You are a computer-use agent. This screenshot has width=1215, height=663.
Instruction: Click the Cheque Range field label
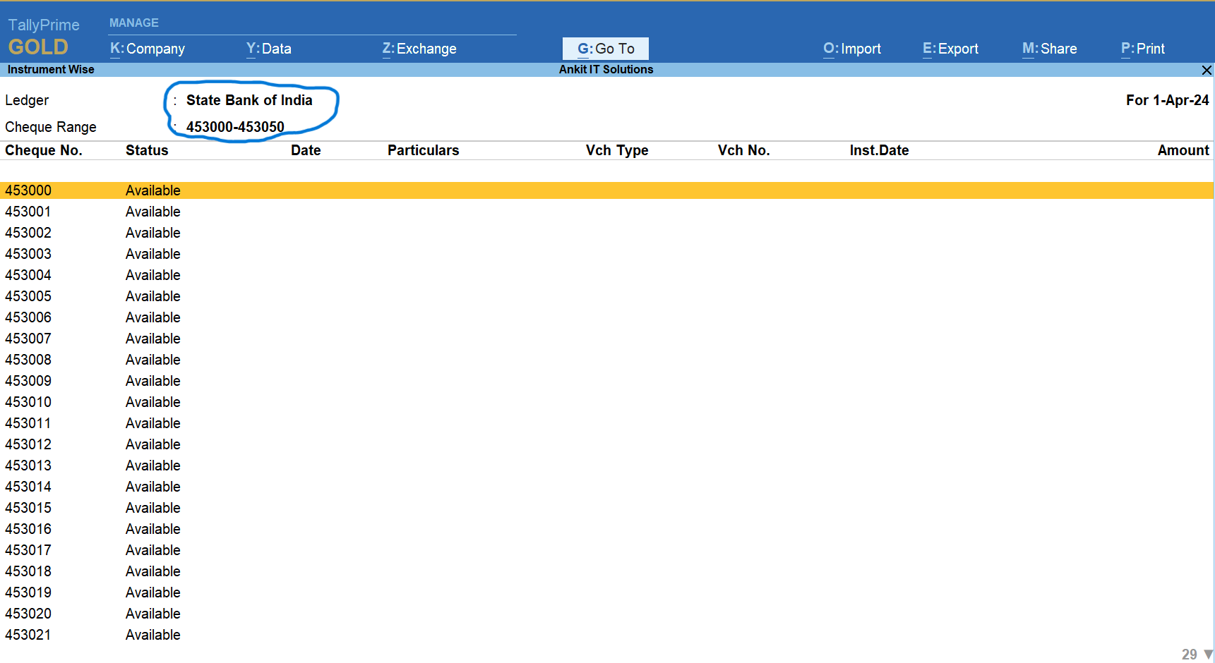[x=51, y=127]
